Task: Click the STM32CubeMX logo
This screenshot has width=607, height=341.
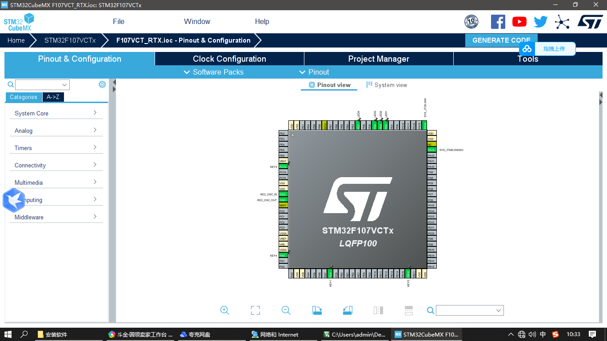Action: (19, 22)
